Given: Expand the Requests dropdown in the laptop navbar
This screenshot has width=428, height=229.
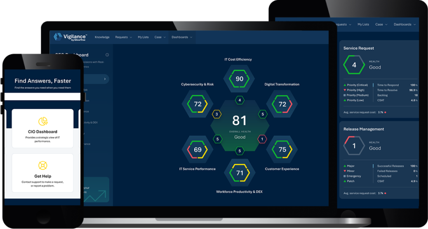Looking at the screenshot, I should [124, 37].
